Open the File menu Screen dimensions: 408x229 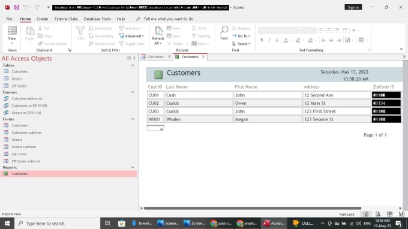[x=10, y=19]
